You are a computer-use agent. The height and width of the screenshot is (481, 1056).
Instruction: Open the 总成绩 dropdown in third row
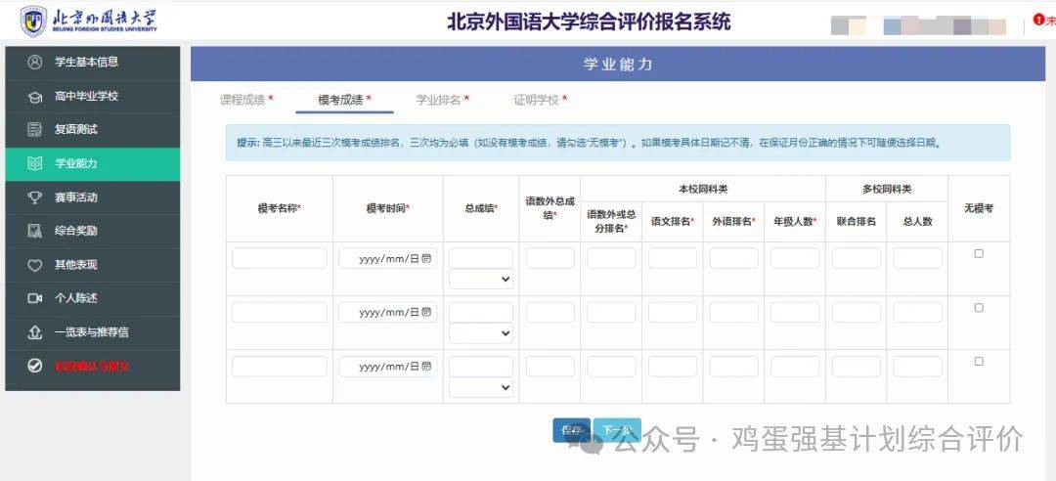coord(481,387)
